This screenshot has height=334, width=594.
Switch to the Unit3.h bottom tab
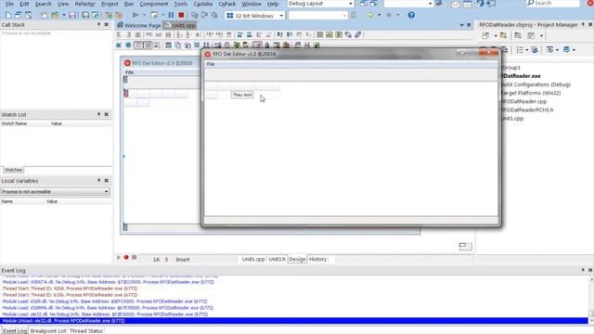(x=277, y=260)
